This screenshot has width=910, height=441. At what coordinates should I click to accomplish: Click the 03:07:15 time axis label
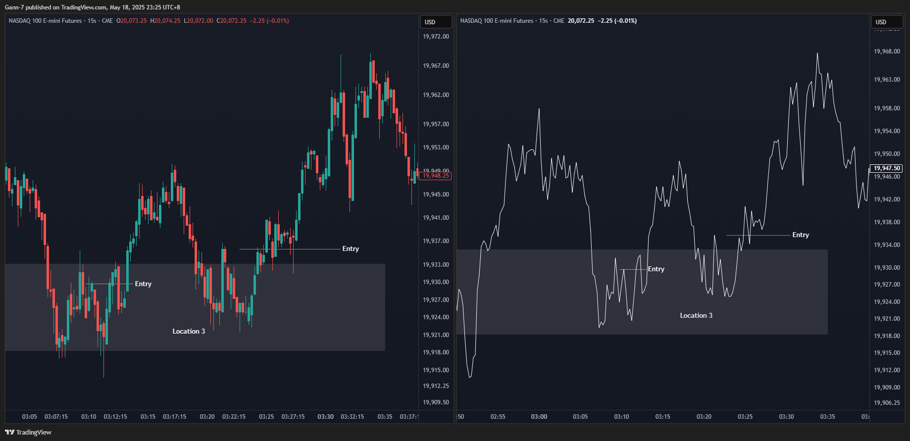pyautogui.click(x=56, y=417)
